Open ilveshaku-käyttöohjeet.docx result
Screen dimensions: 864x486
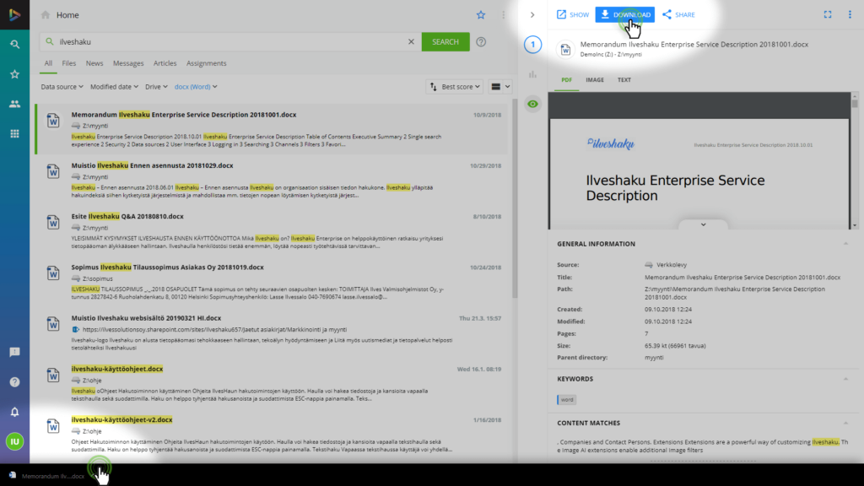(x=116, y=369)
